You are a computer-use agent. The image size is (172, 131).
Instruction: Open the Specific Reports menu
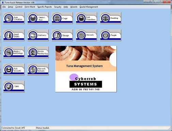[45, 7]
